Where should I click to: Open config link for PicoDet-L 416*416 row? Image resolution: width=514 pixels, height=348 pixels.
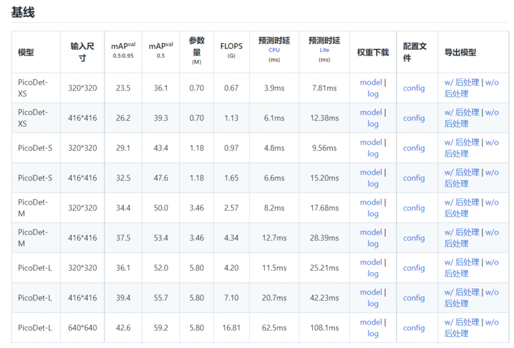point(414,298)
